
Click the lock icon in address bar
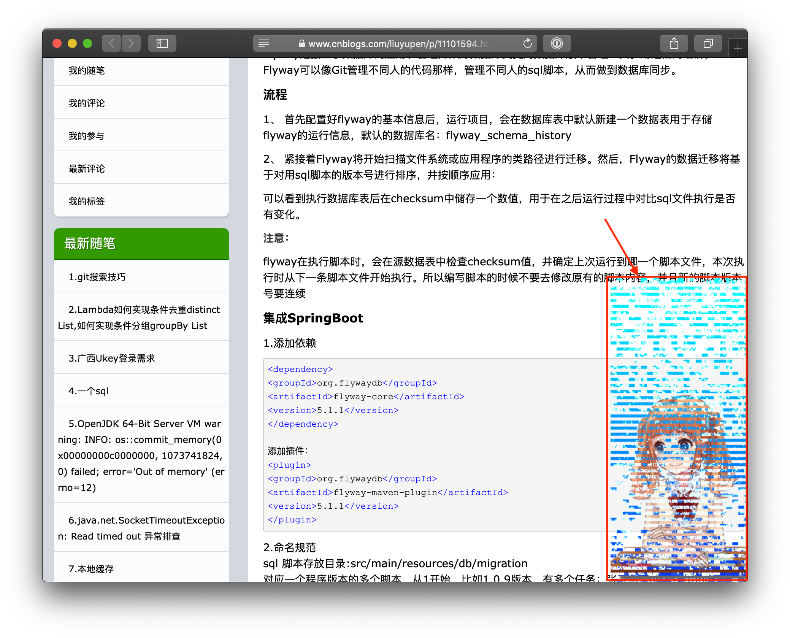click(301, 44)
